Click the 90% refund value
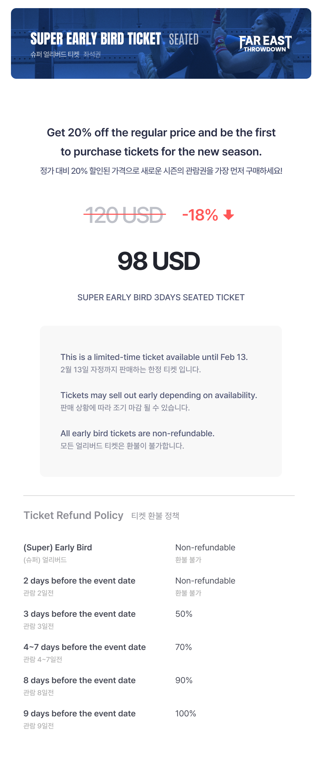The width and height of the screenshot is (318, 763). [184, 680]
